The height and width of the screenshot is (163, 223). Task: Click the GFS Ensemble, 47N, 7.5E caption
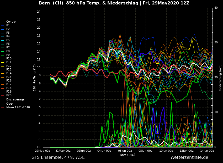tap(58, 157)
